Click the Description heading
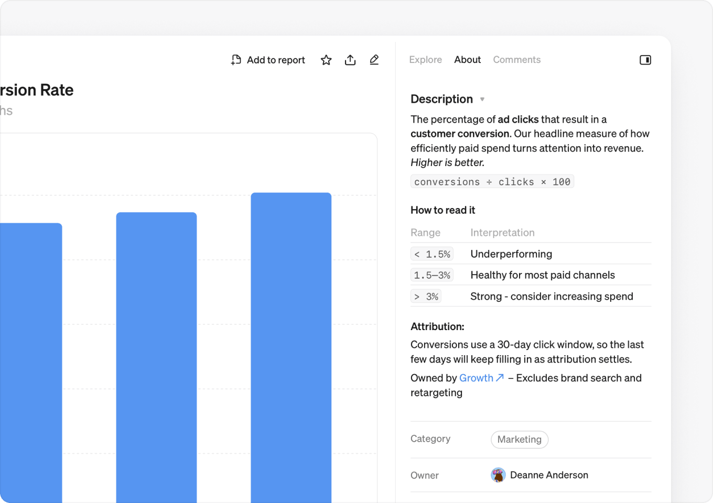Screen dimensions: 713x503 pyautogui.click(x=442, y=99)
